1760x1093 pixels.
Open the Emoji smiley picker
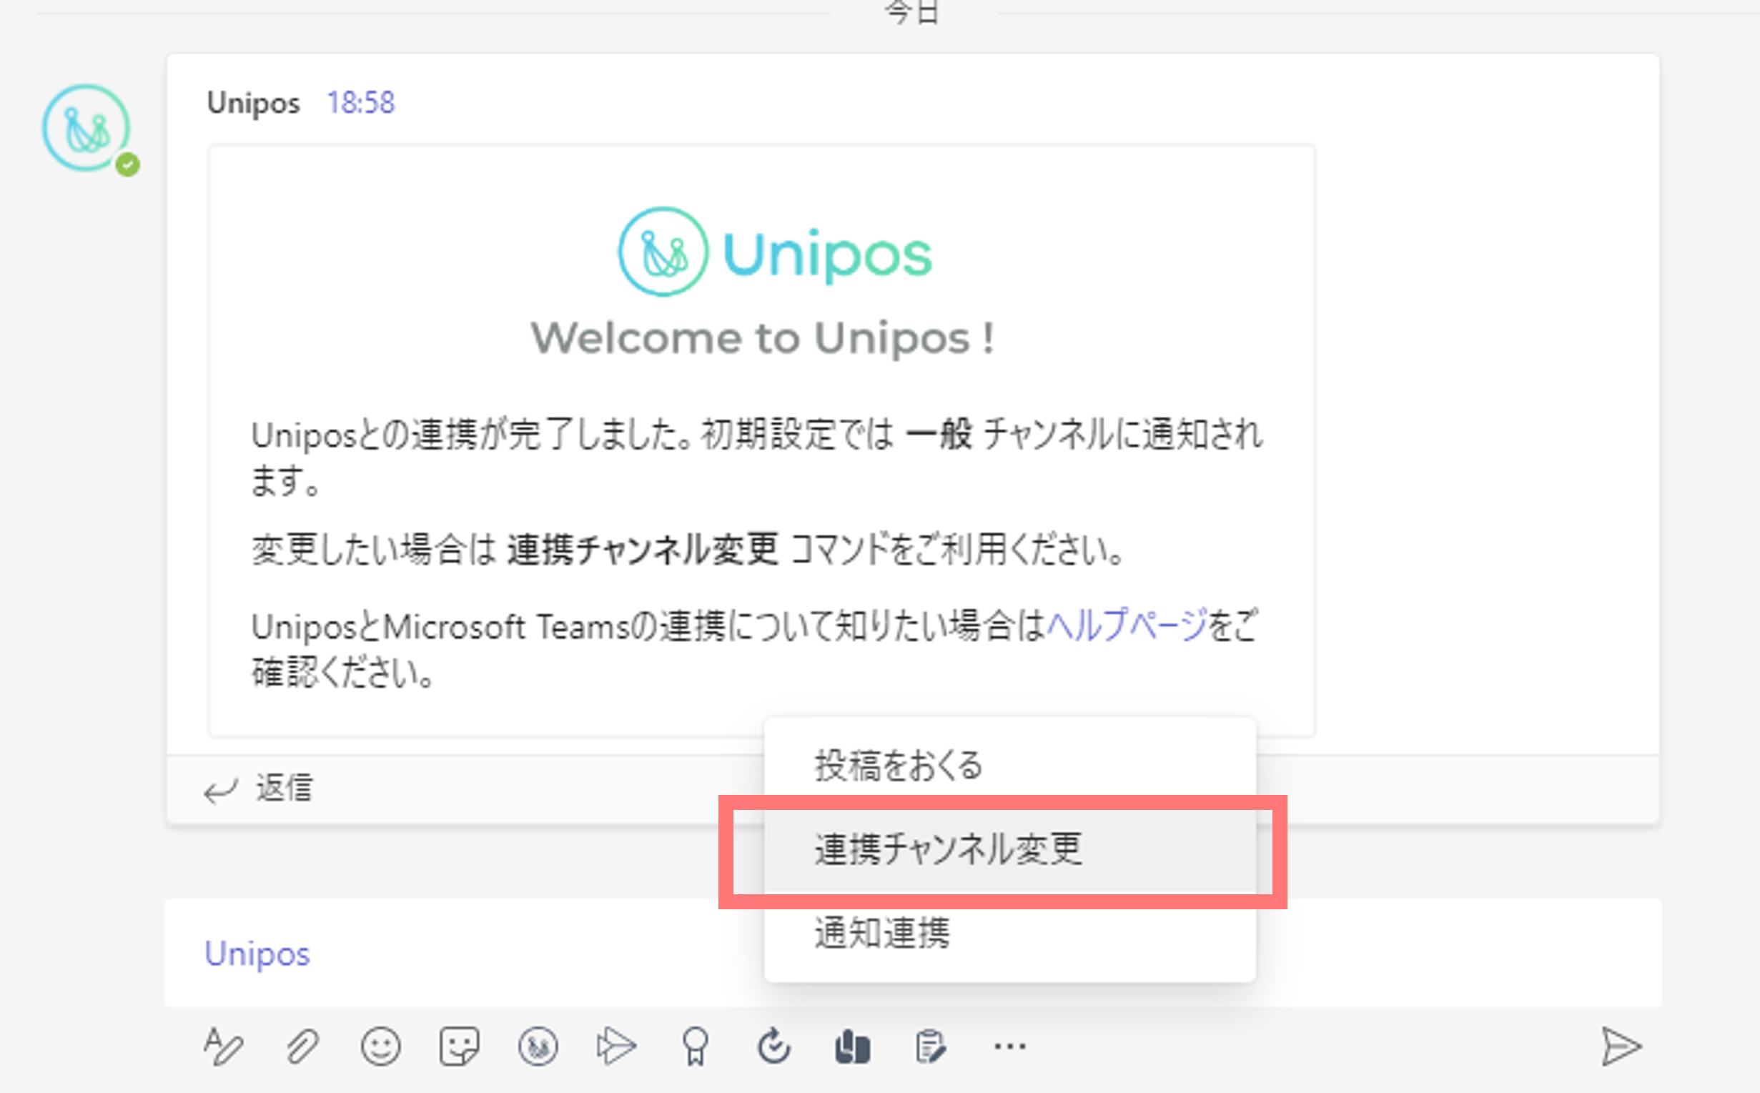tap(381, 1046)
